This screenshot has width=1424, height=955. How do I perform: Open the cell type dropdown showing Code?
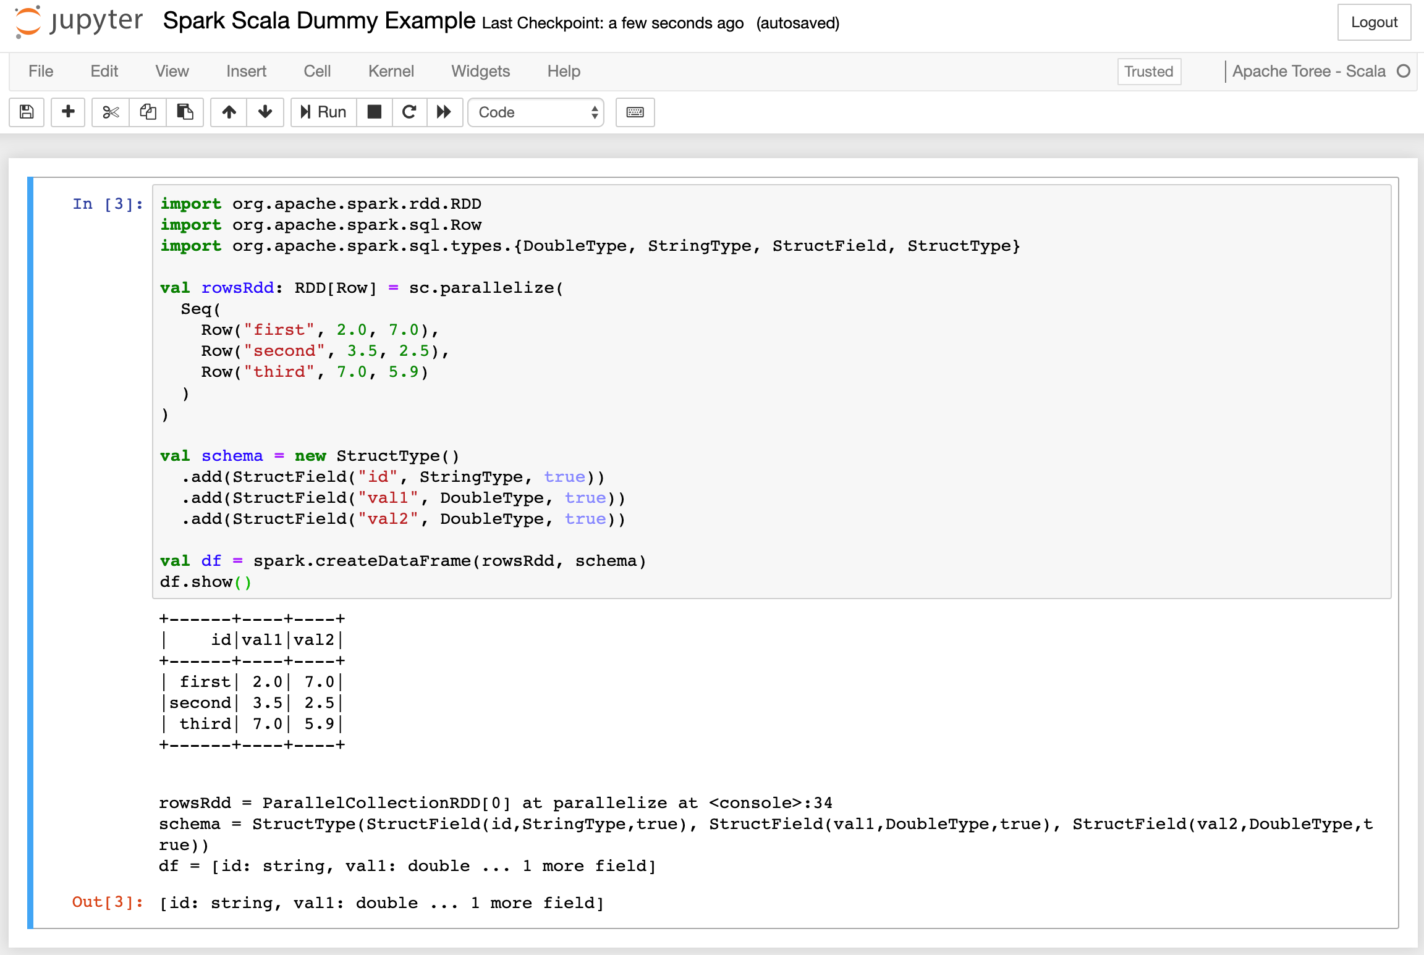[x=535, y=112]
